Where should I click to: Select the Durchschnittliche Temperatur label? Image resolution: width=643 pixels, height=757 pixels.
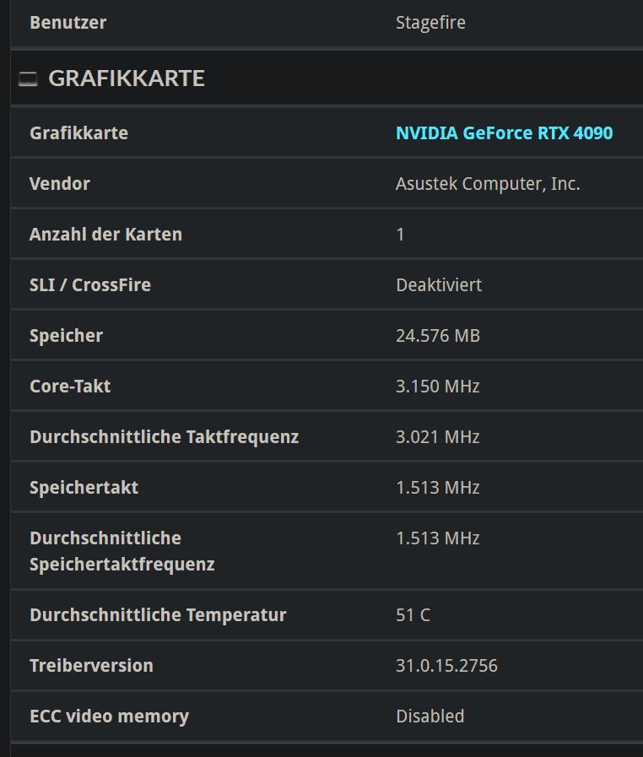(x=158, y=615)
